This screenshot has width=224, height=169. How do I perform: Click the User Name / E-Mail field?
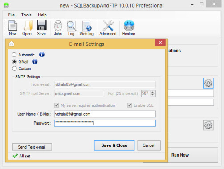(x=105, y=114)
